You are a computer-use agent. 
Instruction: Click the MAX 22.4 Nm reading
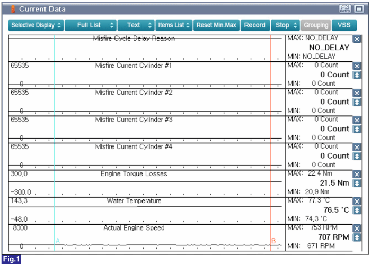coord(310,173)
